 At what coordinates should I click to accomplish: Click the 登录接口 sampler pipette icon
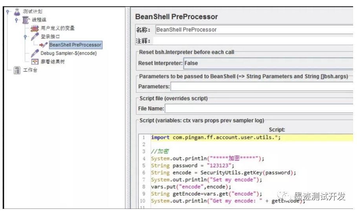35,37
